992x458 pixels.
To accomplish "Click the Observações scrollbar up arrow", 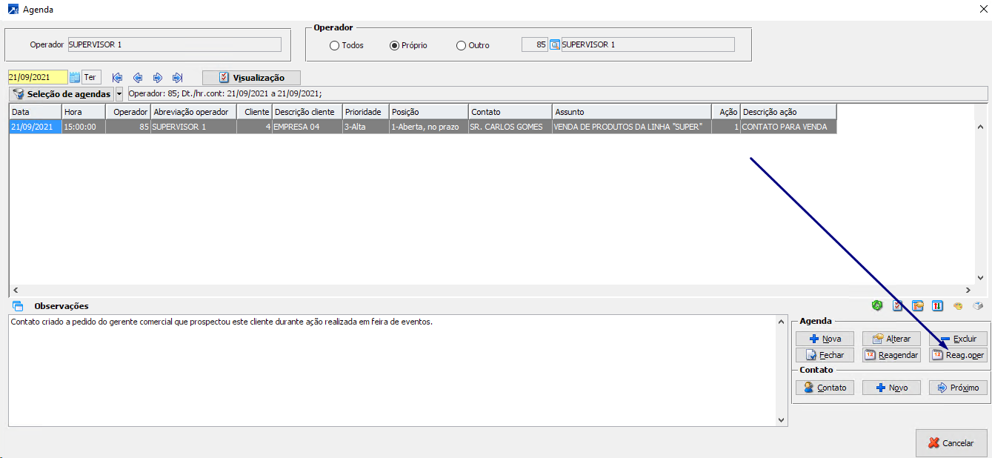I will coord(781,322).
